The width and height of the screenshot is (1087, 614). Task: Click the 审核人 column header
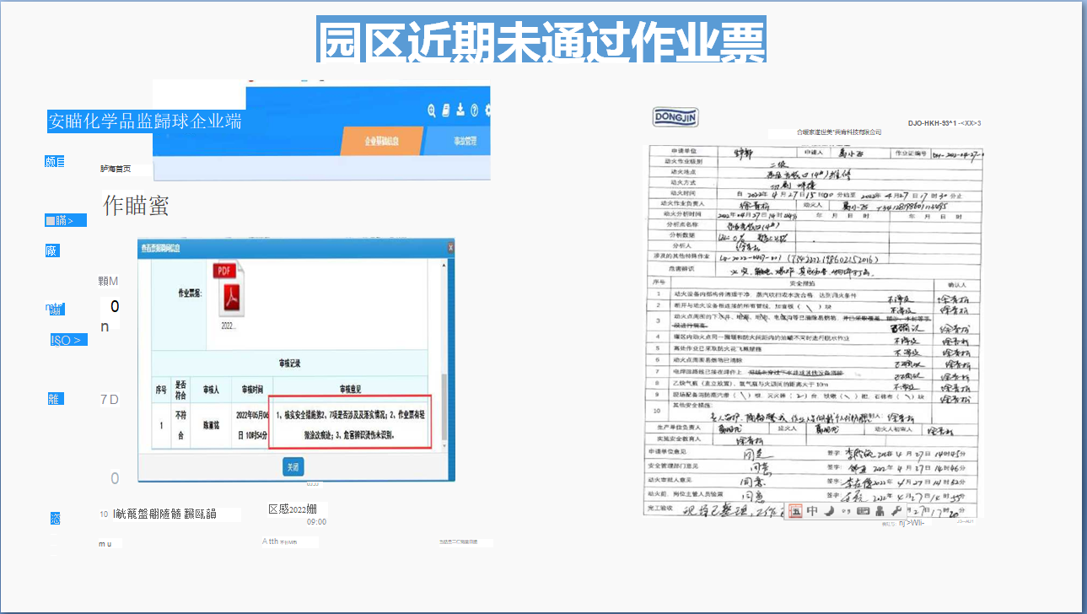[x=210, y=390]
